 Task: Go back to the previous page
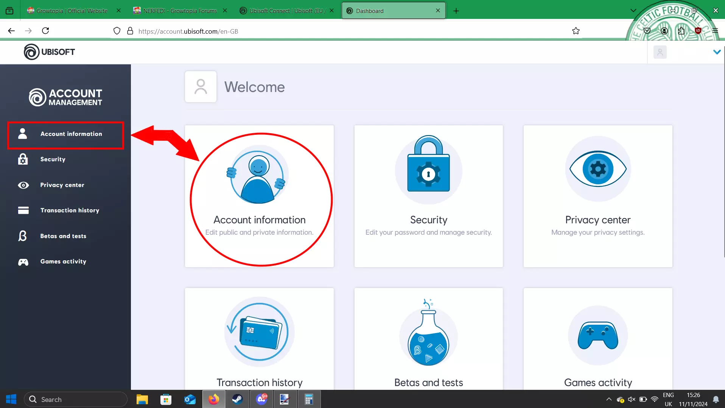[x=11, y=31]
